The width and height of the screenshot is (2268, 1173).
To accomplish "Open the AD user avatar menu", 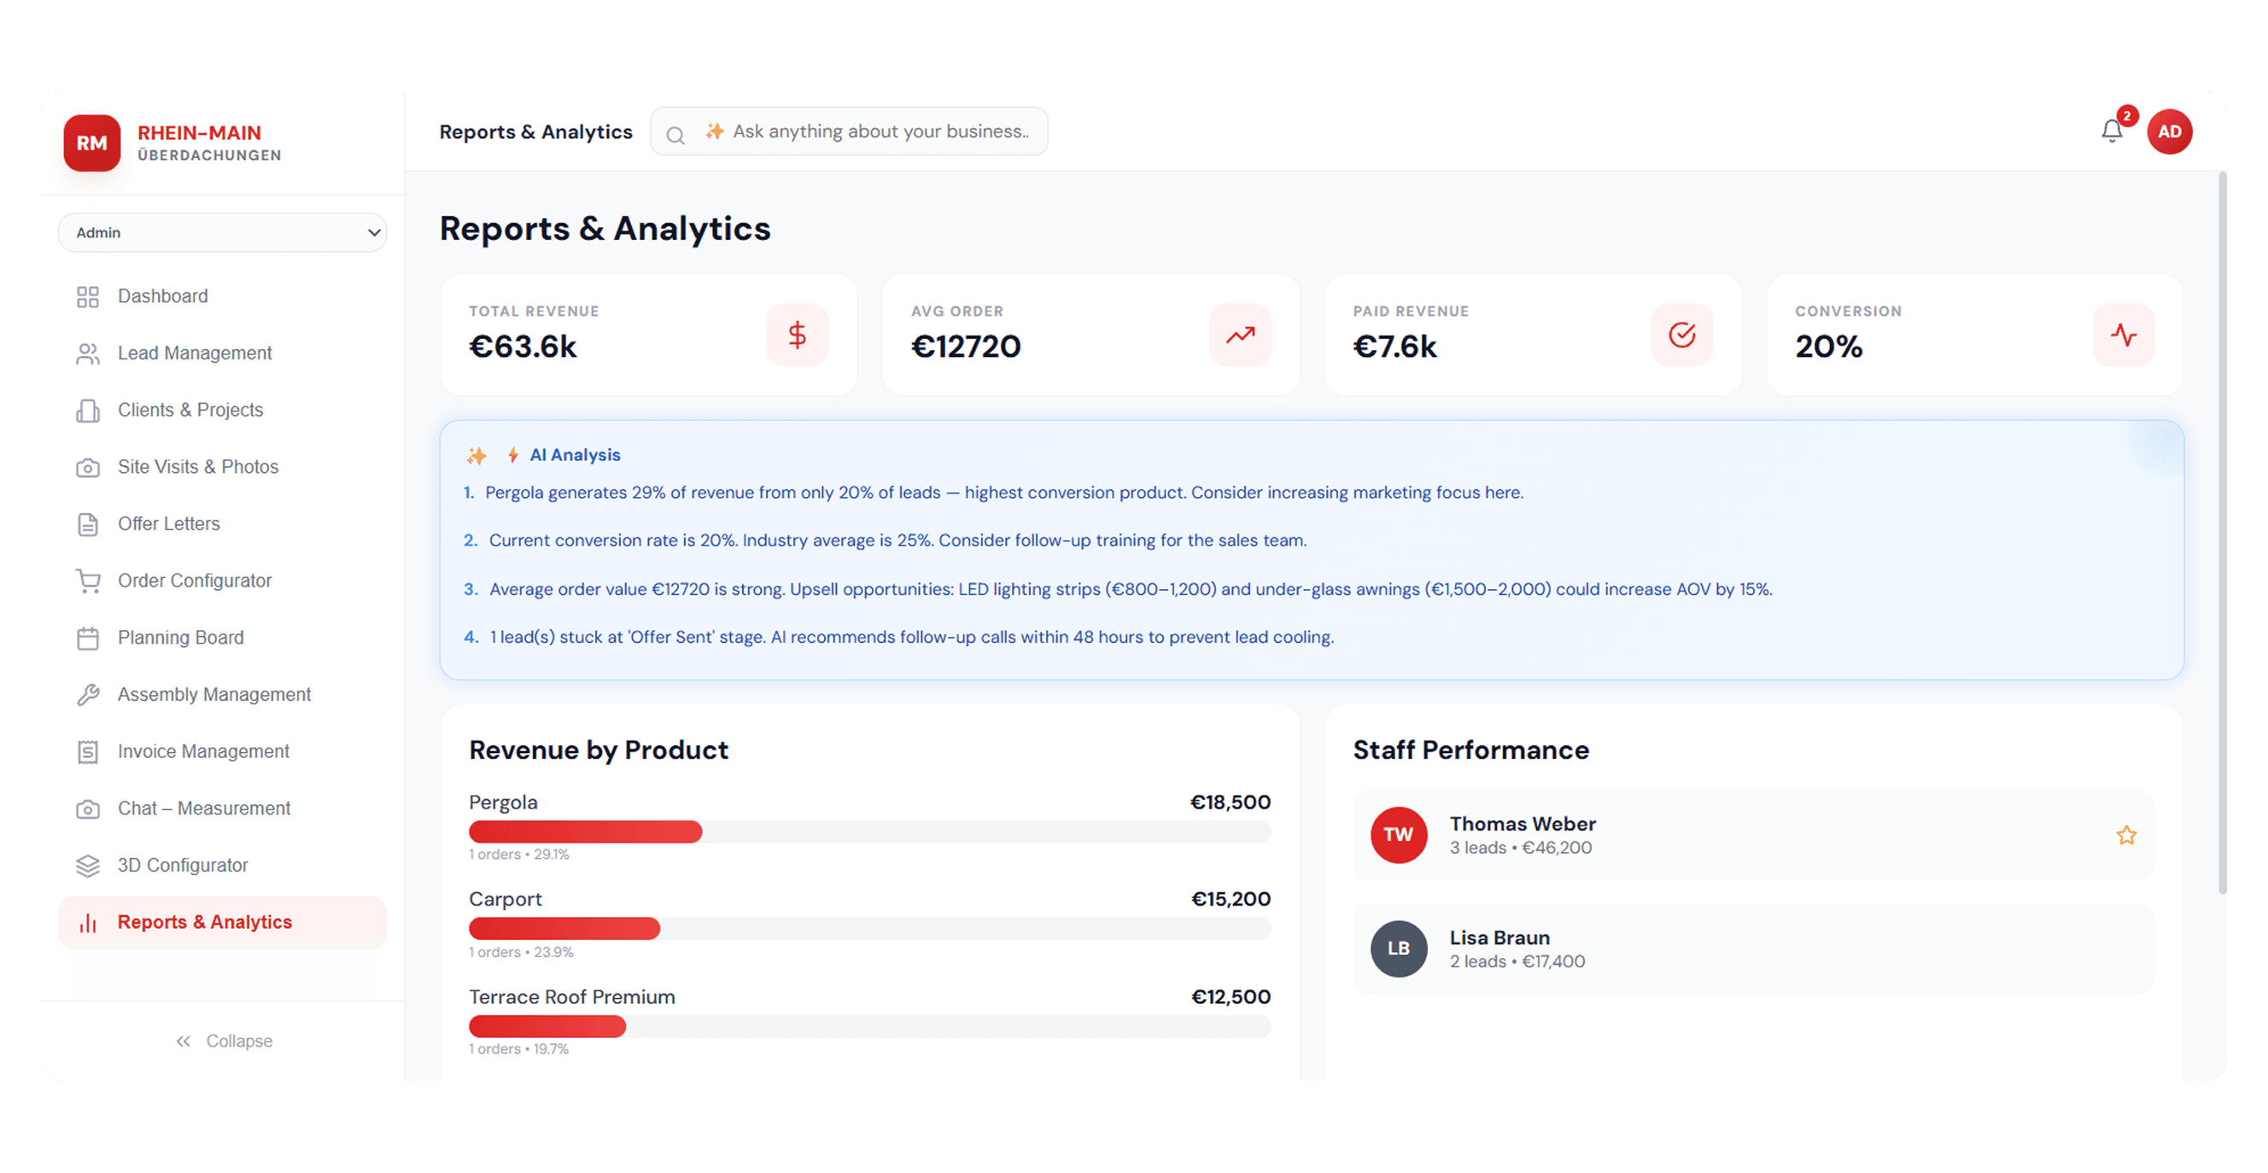I will pyautogui.click(x=2170, y=132).
